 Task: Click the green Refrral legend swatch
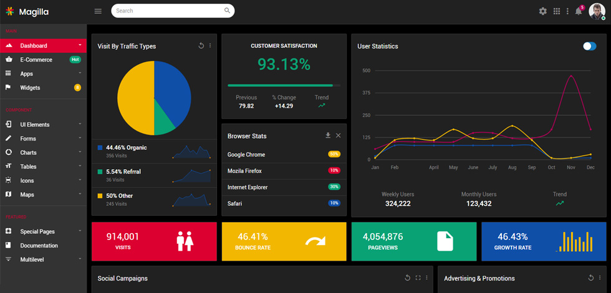point(100,172)
